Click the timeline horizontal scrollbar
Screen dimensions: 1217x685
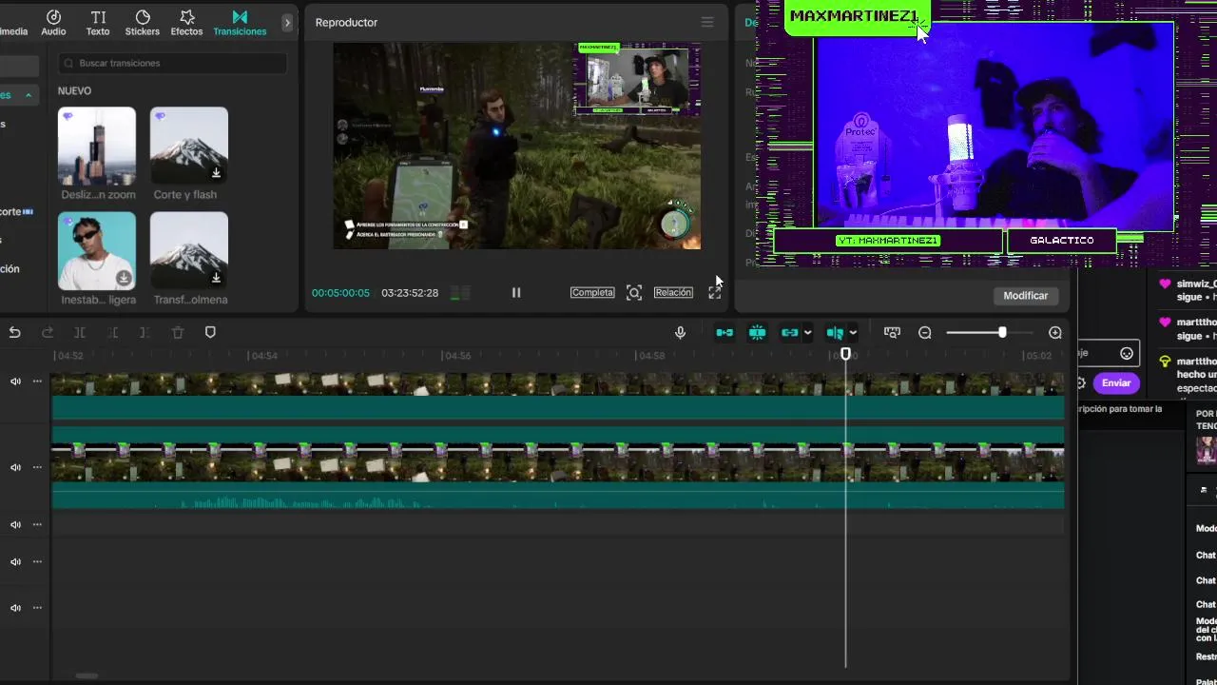click(x=87, y=675)
